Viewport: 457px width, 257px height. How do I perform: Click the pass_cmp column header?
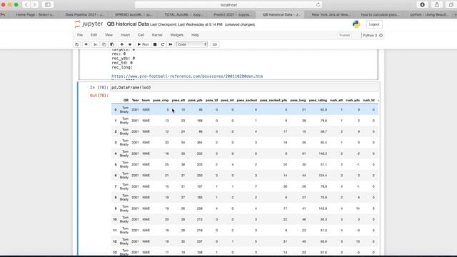[161, 100]
